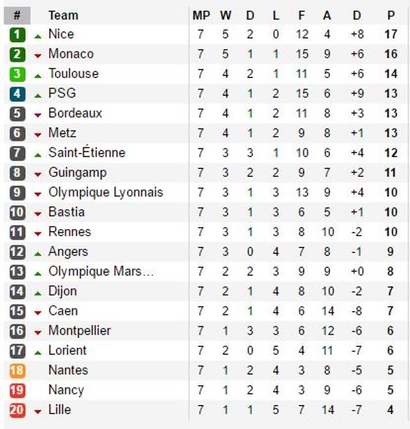This screenshot has height=429, width=410.
Task: Click the red down arrow beside Monaco
Action: tap(38, 56)
